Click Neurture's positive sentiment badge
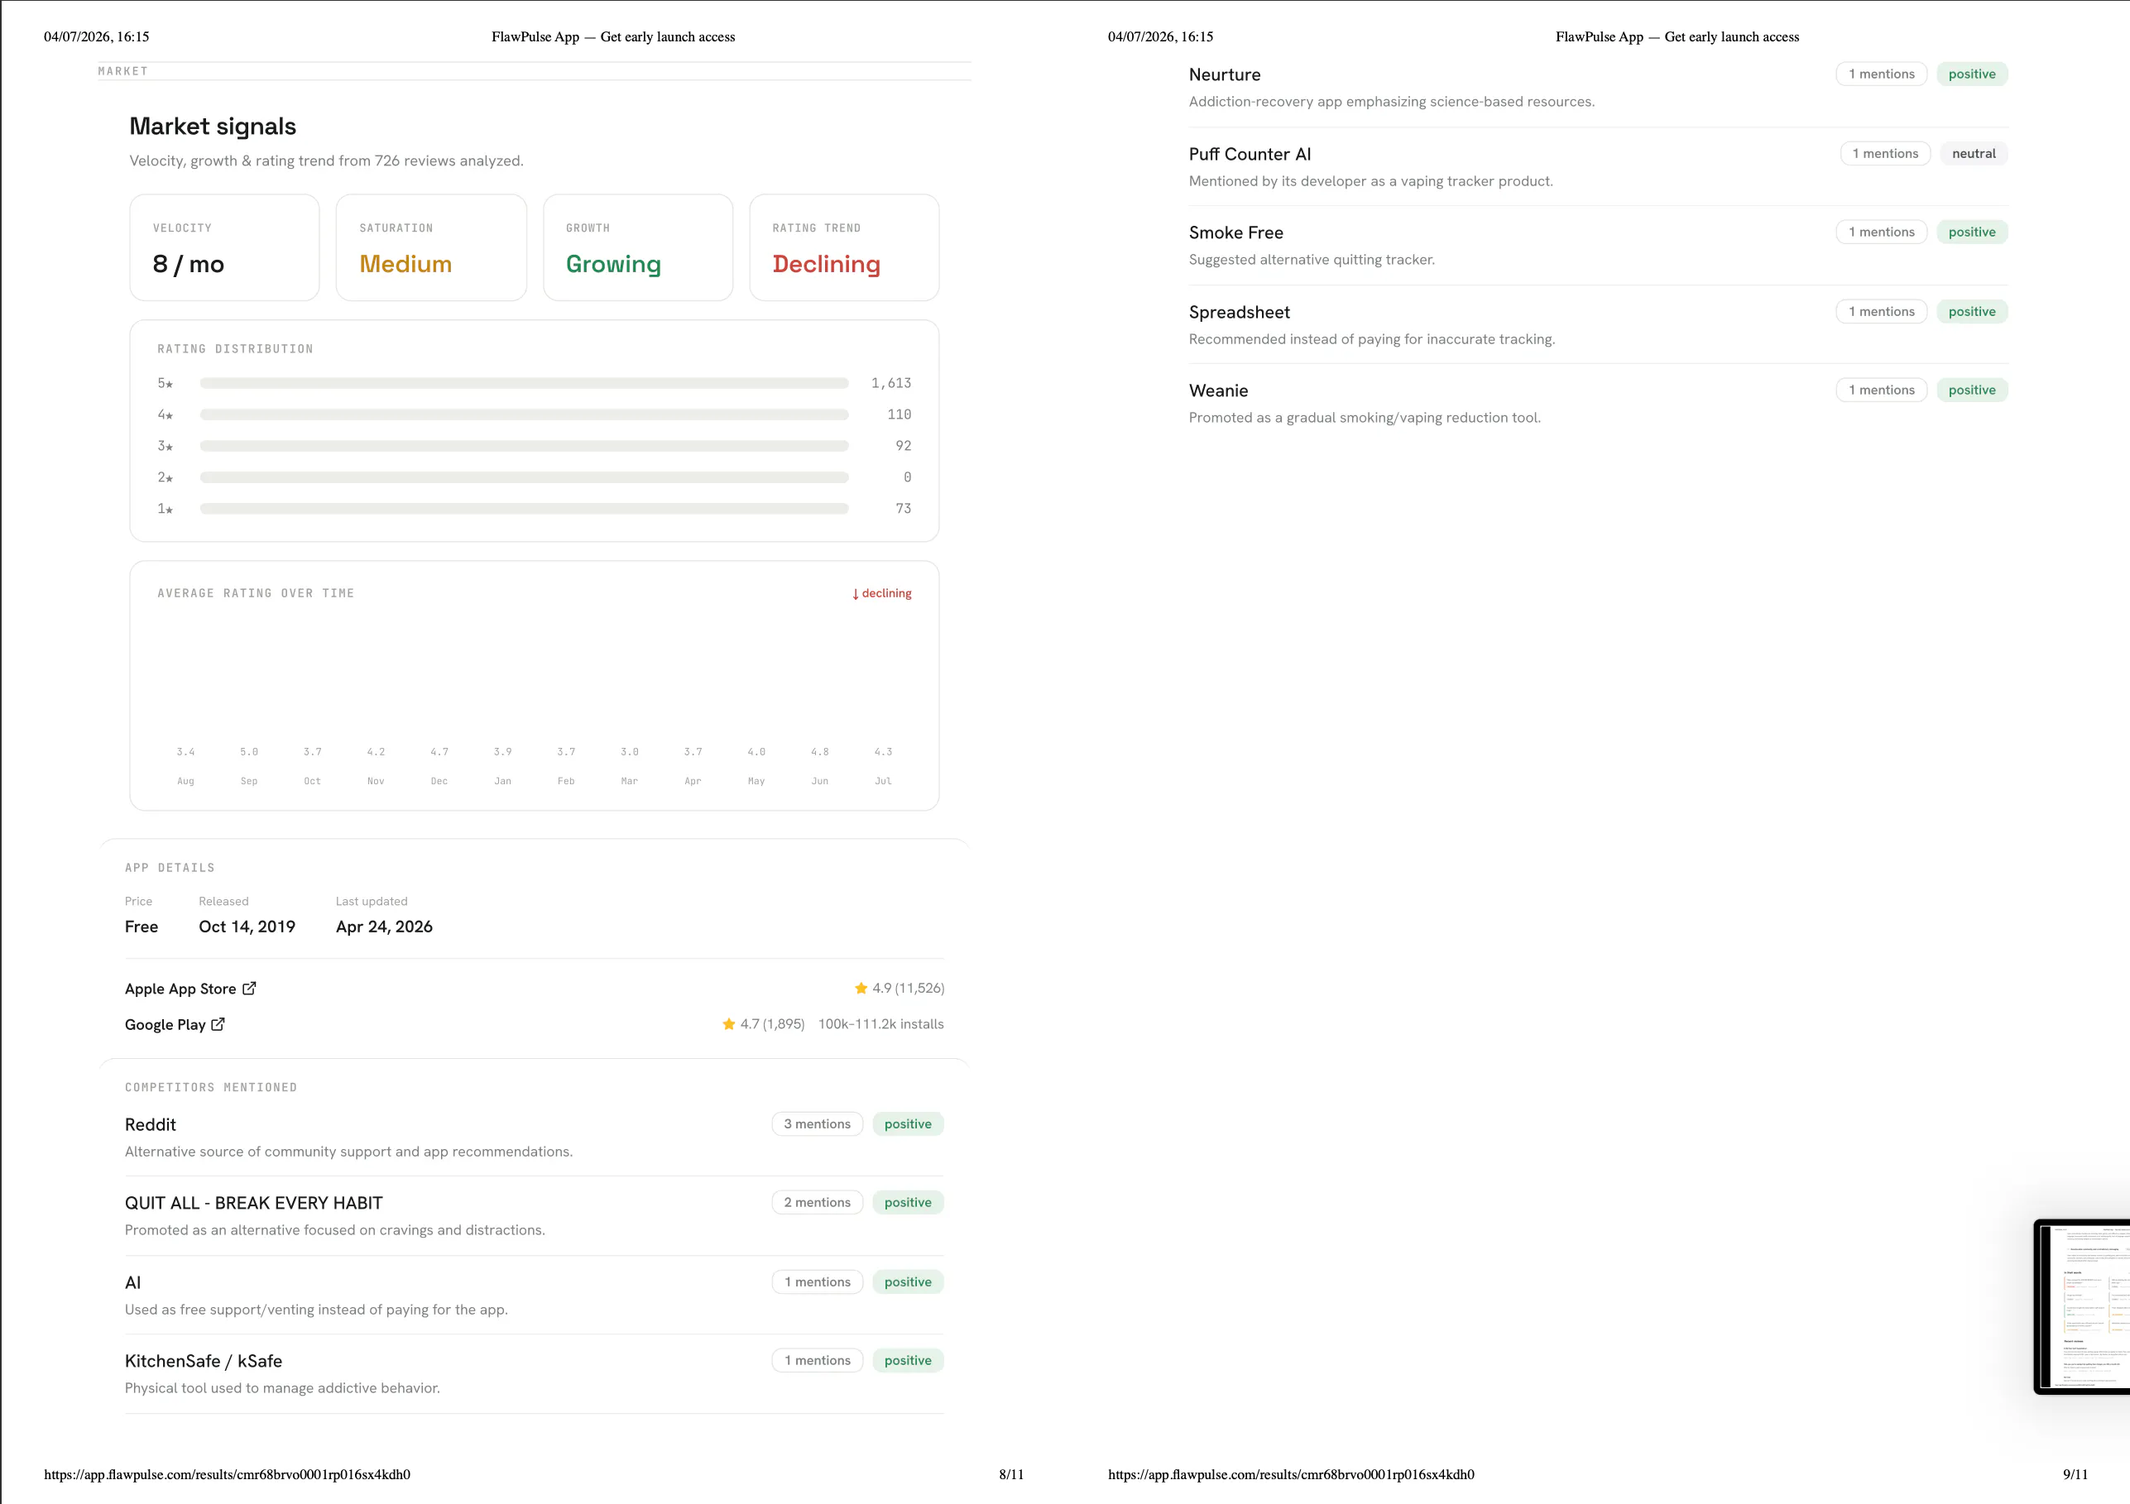Screen dimensions: 2130x1504 1972,74
